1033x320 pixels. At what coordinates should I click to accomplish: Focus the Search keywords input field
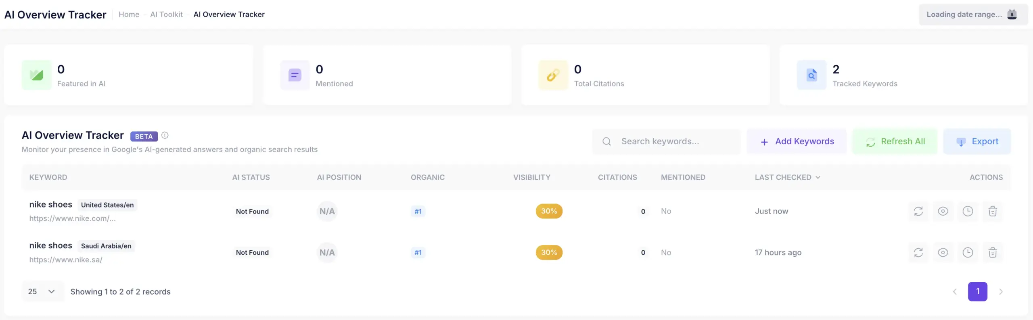click(x=666, y=141)
